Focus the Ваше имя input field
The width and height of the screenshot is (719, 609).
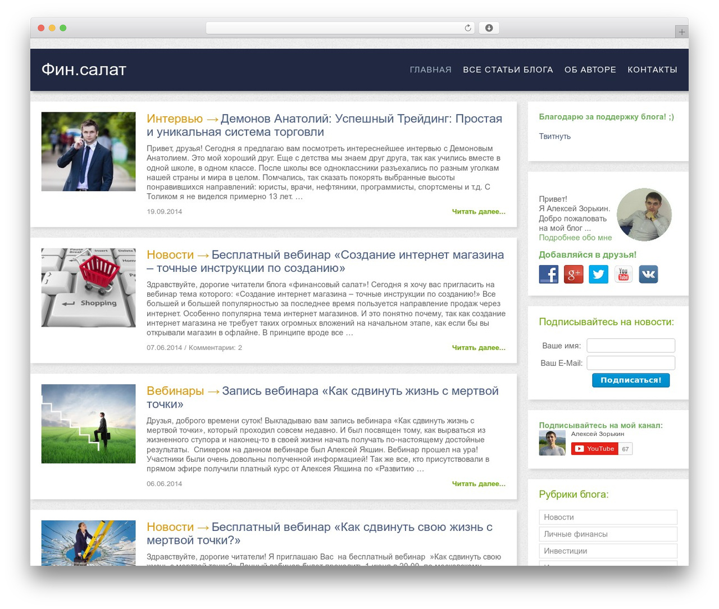pyautogui.click(x=631, y=346)
